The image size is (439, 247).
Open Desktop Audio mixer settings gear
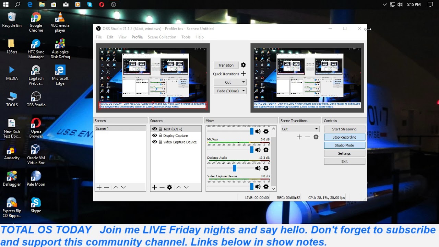pyautogui.click(x=266, y=168)
